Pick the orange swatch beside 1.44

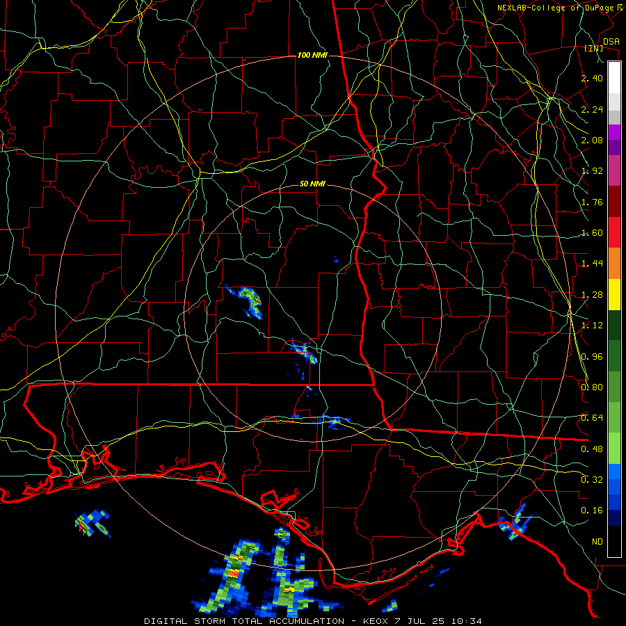[x=614, y=264]
